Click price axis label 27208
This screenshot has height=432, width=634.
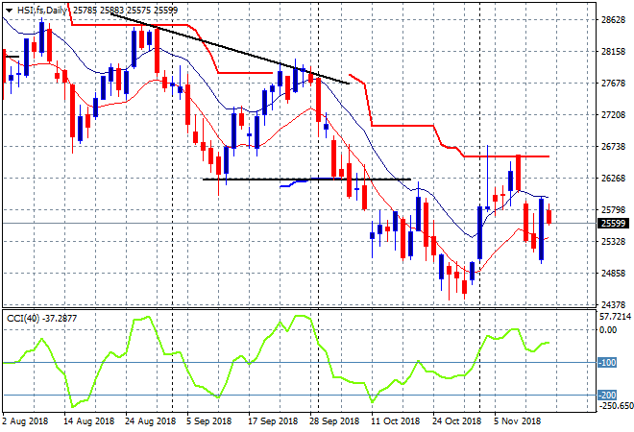pos(614,115)
